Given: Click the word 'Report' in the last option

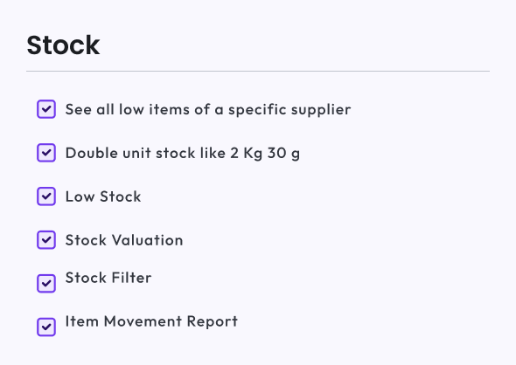Looking at the screenshot, I should (213, 322).
